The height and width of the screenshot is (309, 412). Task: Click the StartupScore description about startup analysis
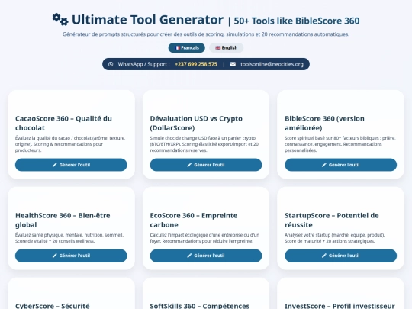(x=335, y=238)
